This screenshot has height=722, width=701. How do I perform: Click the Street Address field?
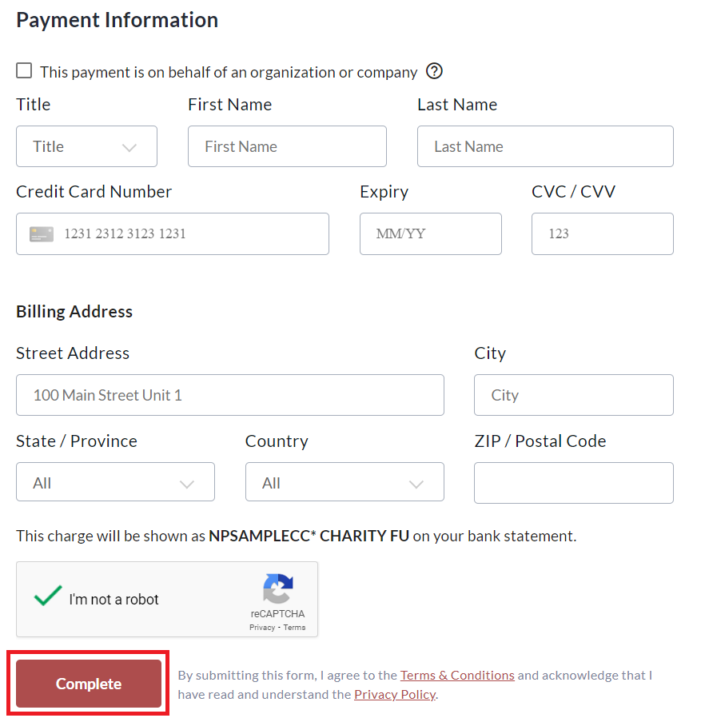pos(229,395)
